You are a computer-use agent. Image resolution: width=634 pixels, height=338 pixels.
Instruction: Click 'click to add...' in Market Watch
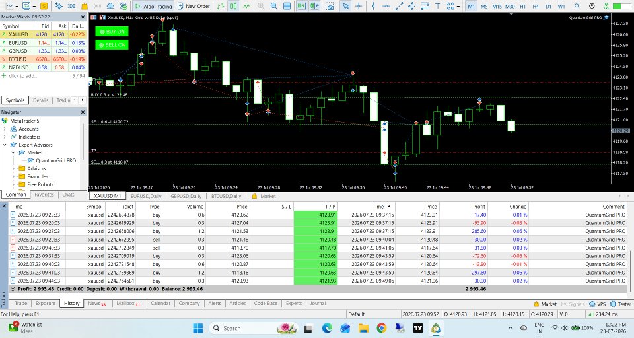22,76
